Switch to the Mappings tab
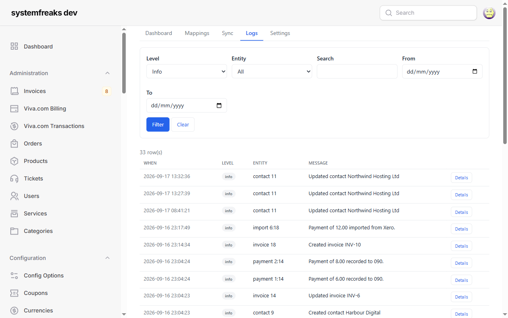The width and height of the screenshot is (508, 318). click(x=197, y=33)
